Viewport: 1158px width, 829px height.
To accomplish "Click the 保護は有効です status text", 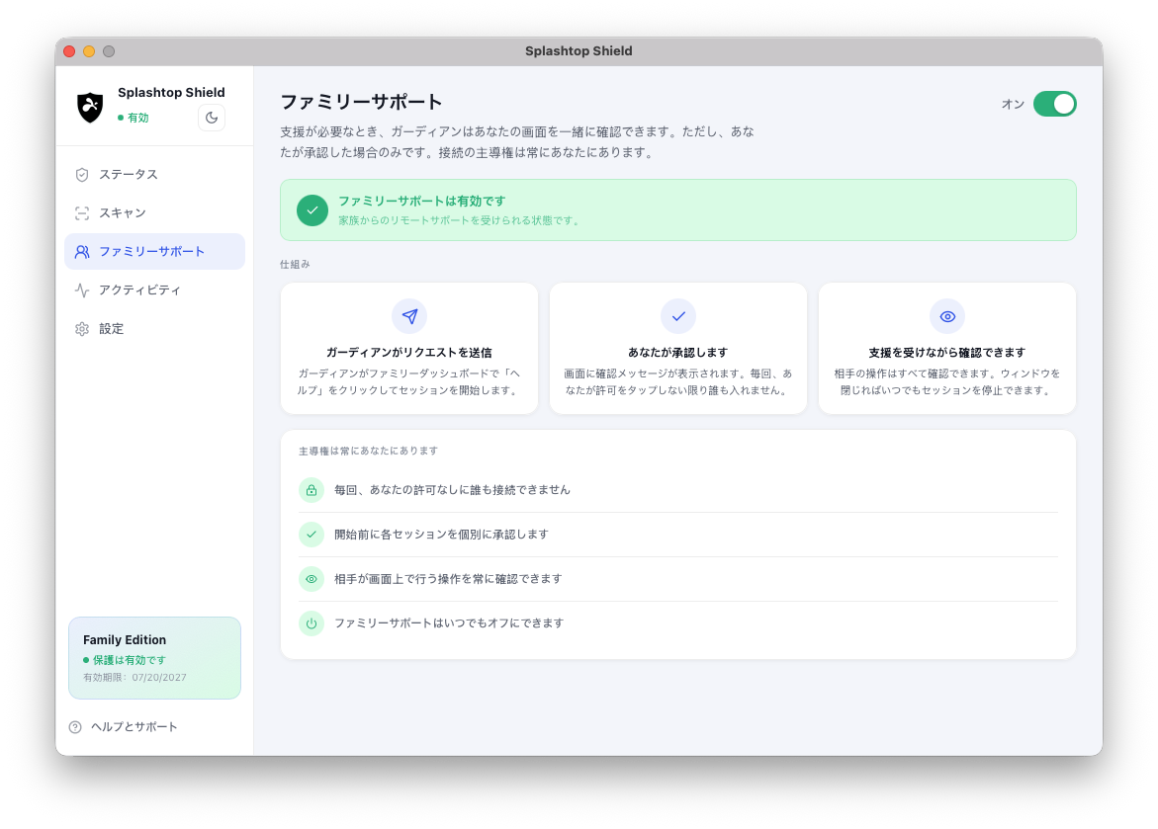I will pos(125,660).
